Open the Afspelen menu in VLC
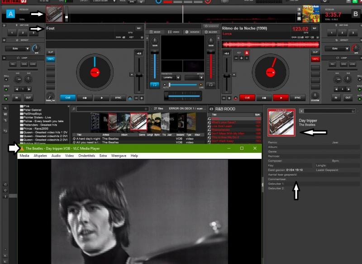 40,156
